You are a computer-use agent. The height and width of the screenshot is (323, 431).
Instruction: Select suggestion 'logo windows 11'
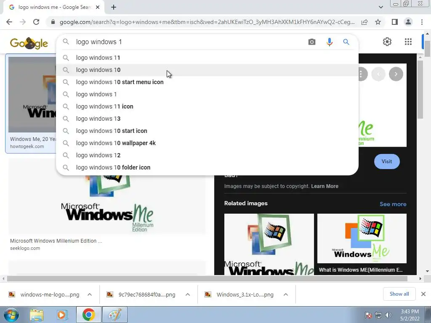(x=207, y=58)
